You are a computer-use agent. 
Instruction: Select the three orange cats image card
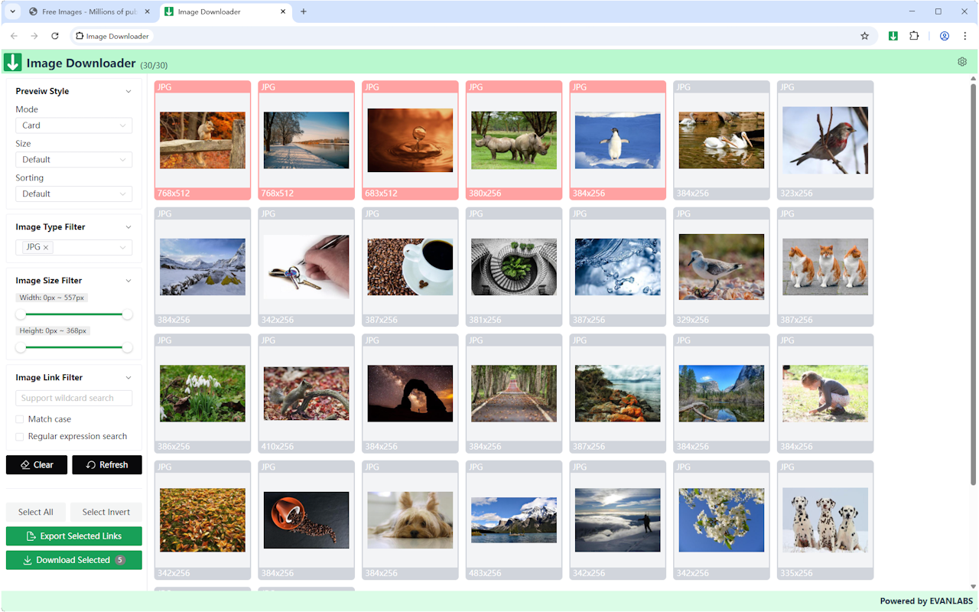tap(825, 267)
